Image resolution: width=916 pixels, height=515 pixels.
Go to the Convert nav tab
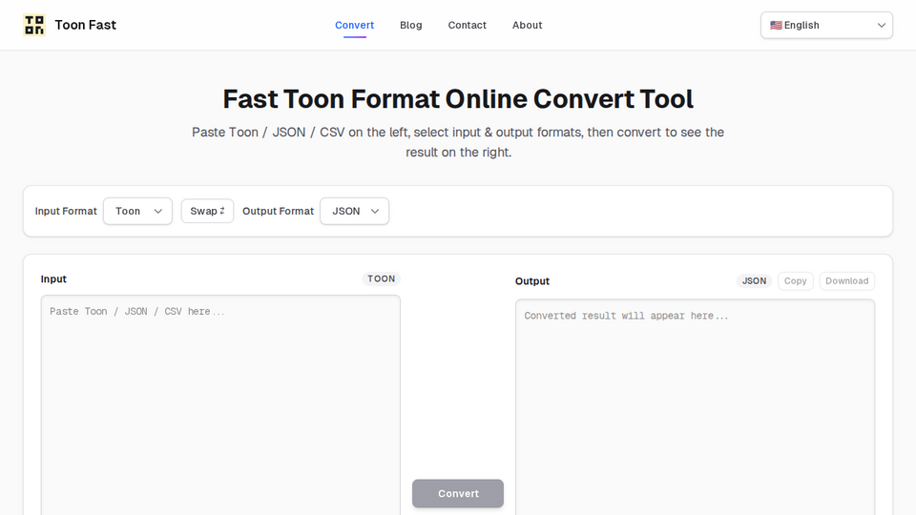click(x=355, y=25)
